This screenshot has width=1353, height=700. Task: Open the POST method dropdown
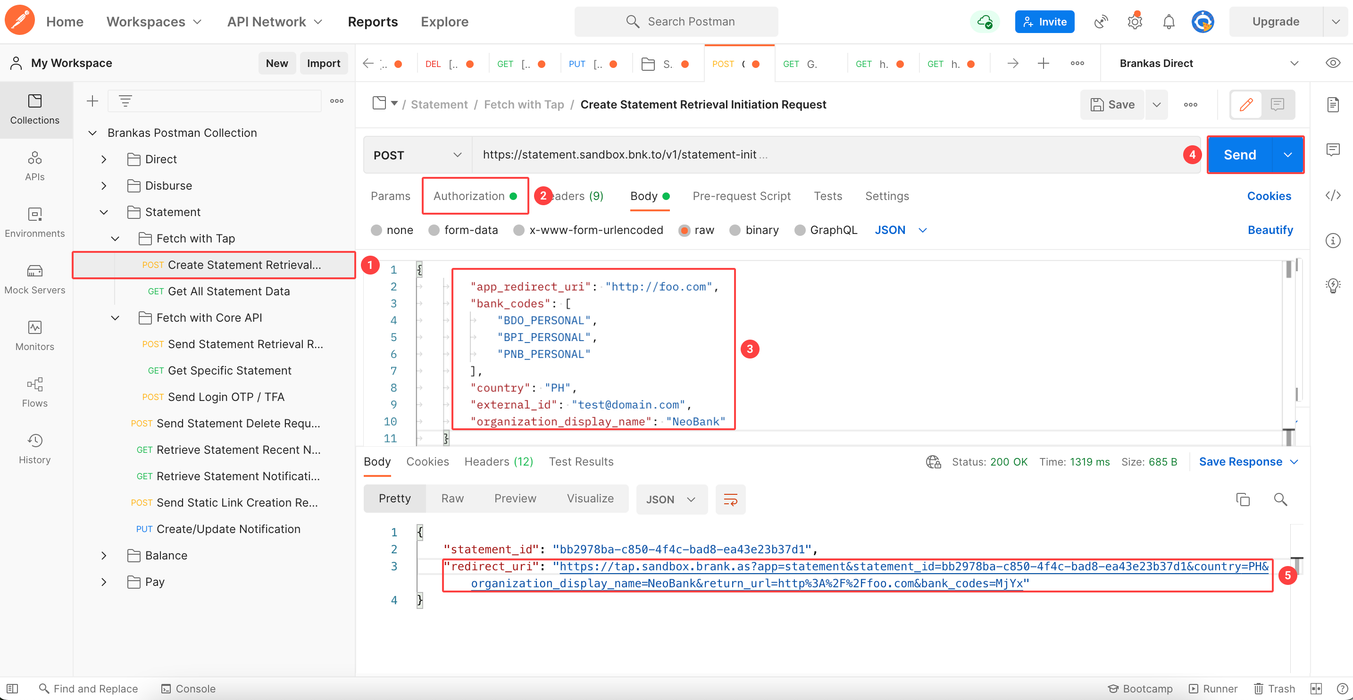coord(417,155)
